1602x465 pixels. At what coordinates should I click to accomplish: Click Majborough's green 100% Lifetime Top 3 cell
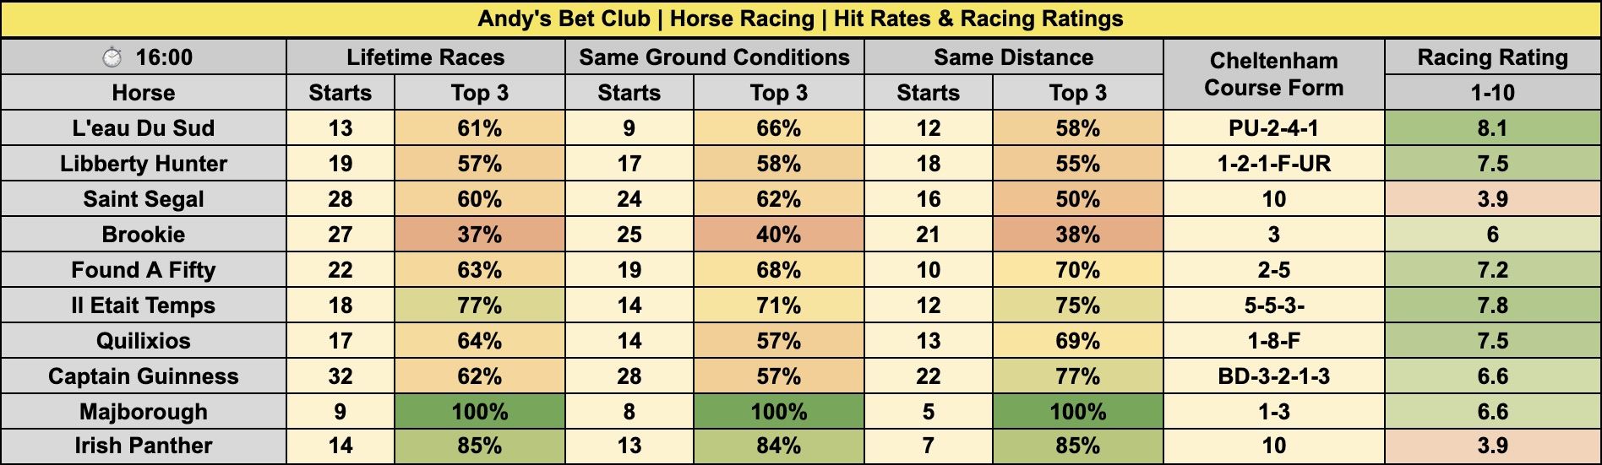[479, 412]
